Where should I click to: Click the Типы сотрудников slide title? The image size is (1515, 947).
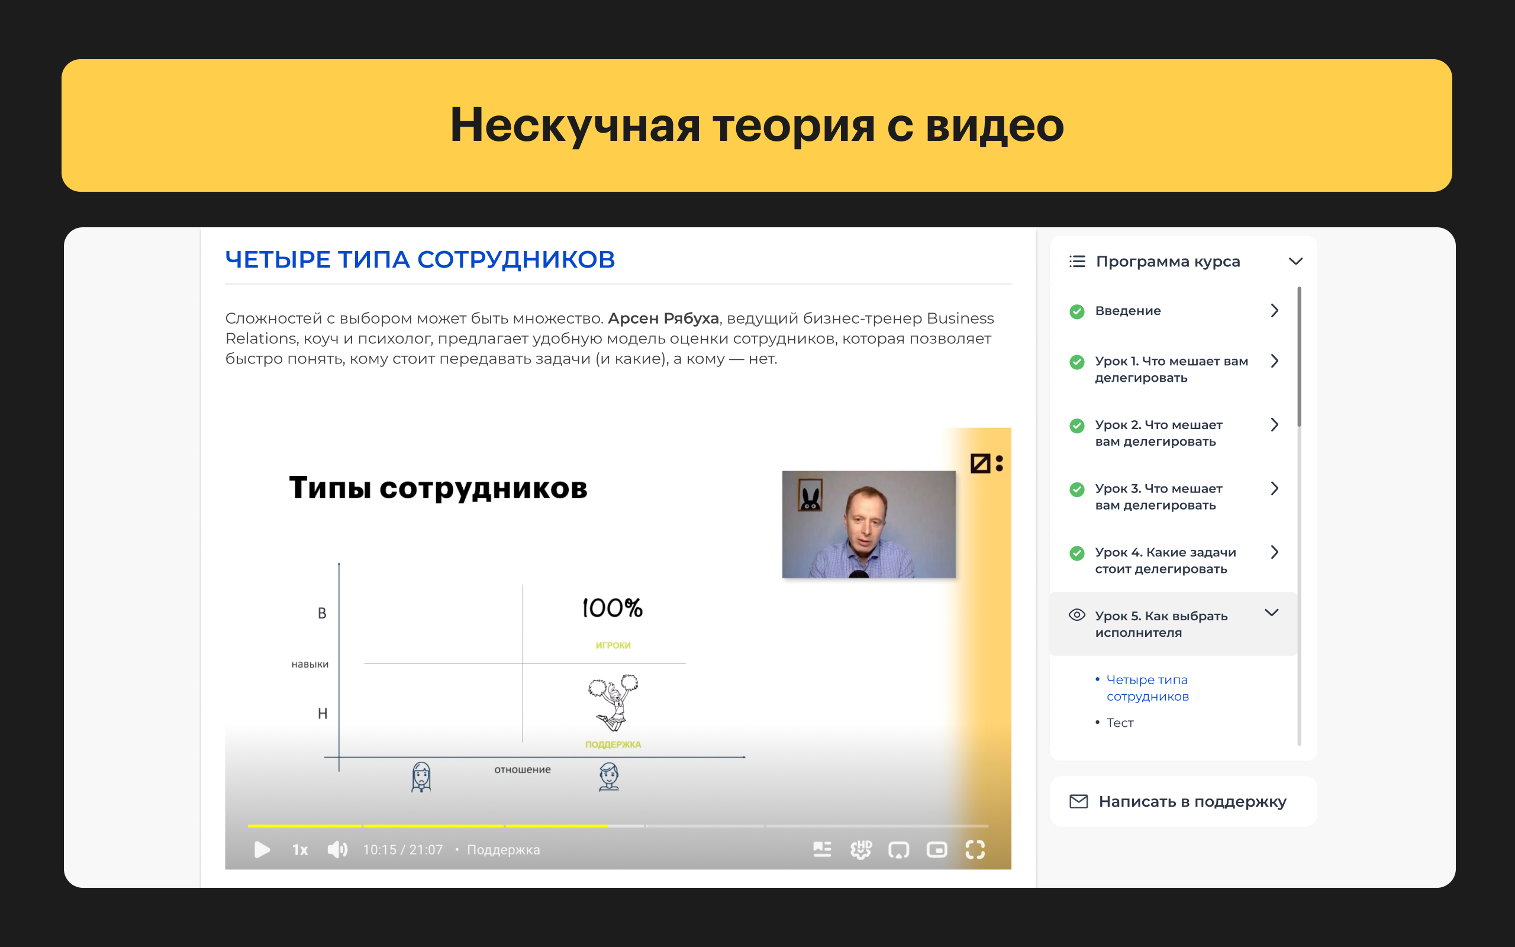click(x=437, y=487)
